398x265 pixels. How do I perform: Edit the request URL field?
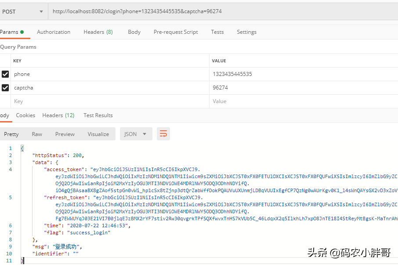tap(223, 11)
